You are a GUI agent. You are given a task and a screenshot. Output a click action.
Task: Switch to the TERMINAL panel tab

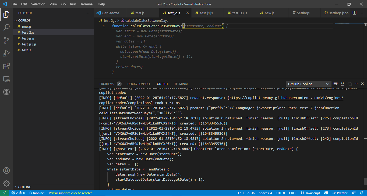pyautogui.click(x=181, y=84)
